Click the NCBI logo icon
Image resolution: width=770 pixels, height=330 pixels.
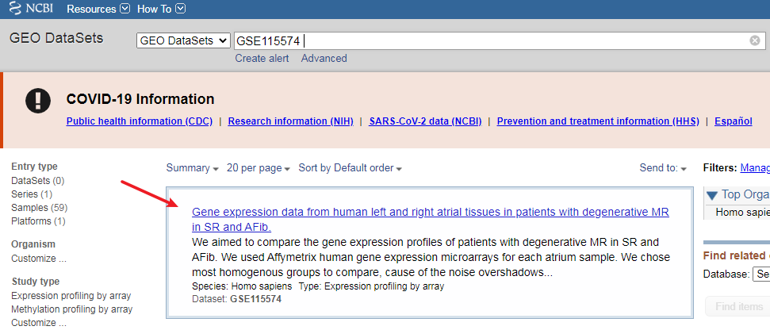pyautogui.click(x=16, y=10)
